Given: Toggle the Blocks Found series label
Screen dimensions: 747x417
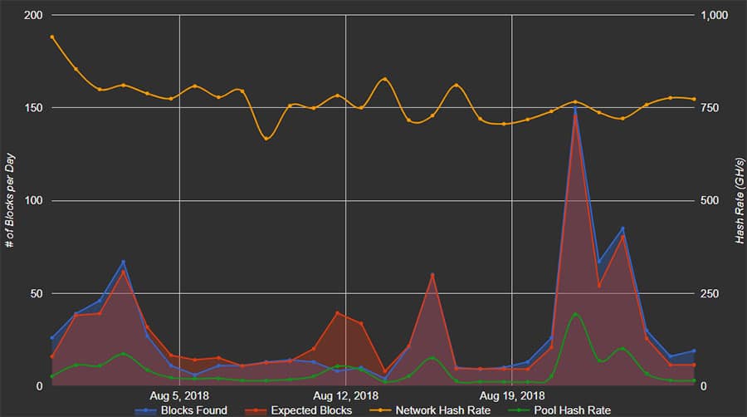Looking at the screenshot, I should tap(193, 410).
